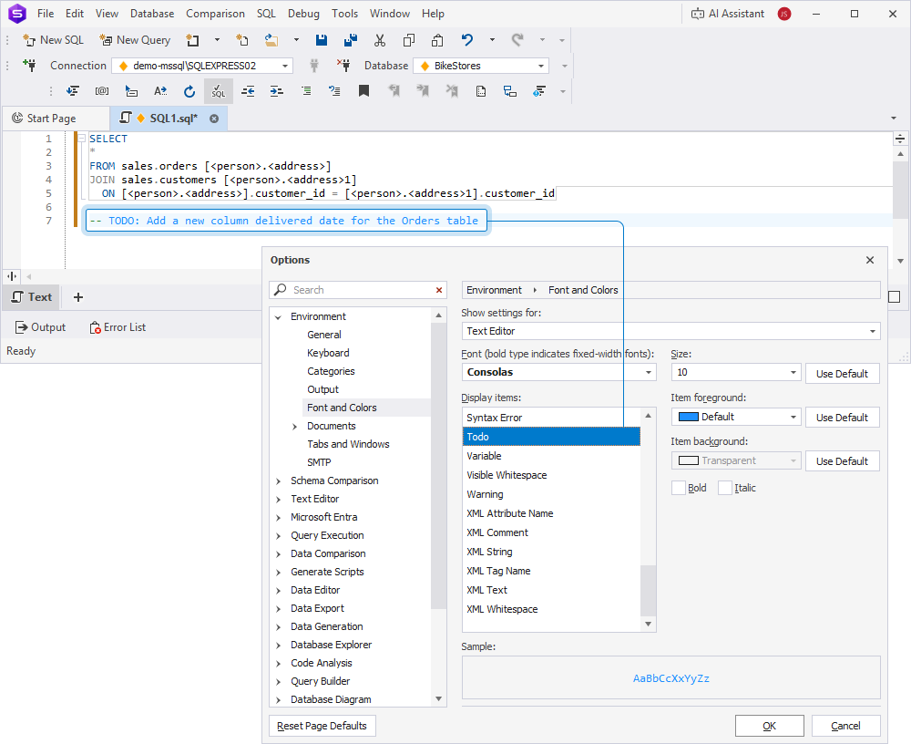Click the Cut icon in the main toolbar
The width and height of the screenshot is (911, 744).
coord(380,40)
